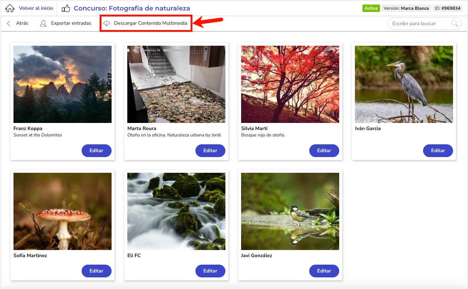Click the home icon in header

10,8
